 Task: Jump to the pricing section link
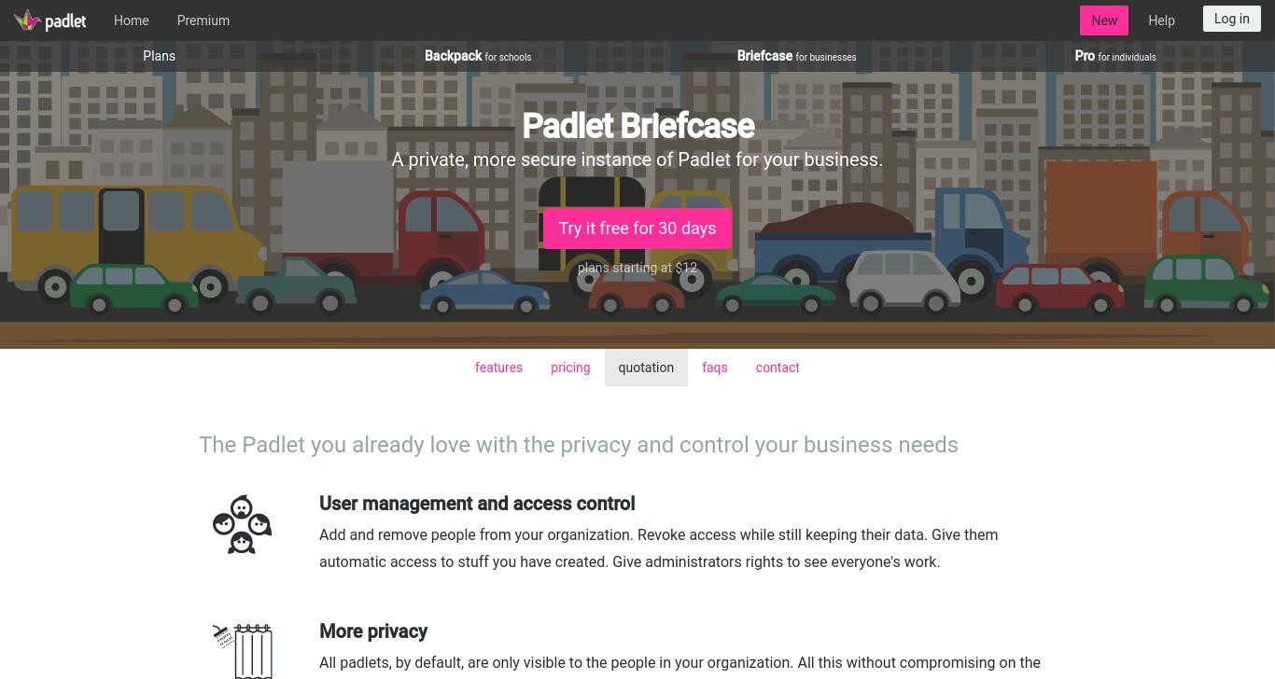570,367
